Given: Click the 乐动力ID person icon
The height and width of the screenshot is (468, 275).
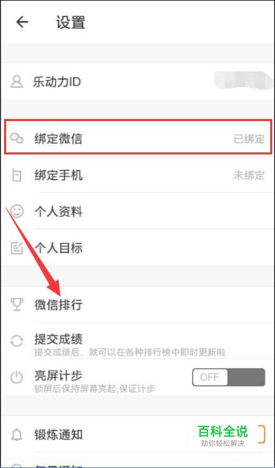Looking at the screenshot, I should 17,82.
